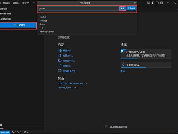The width and height of the screenshot is (178, 134).
Task: Open the forwarded ports indicator in status bar
Action: click(x=26, y=132)
